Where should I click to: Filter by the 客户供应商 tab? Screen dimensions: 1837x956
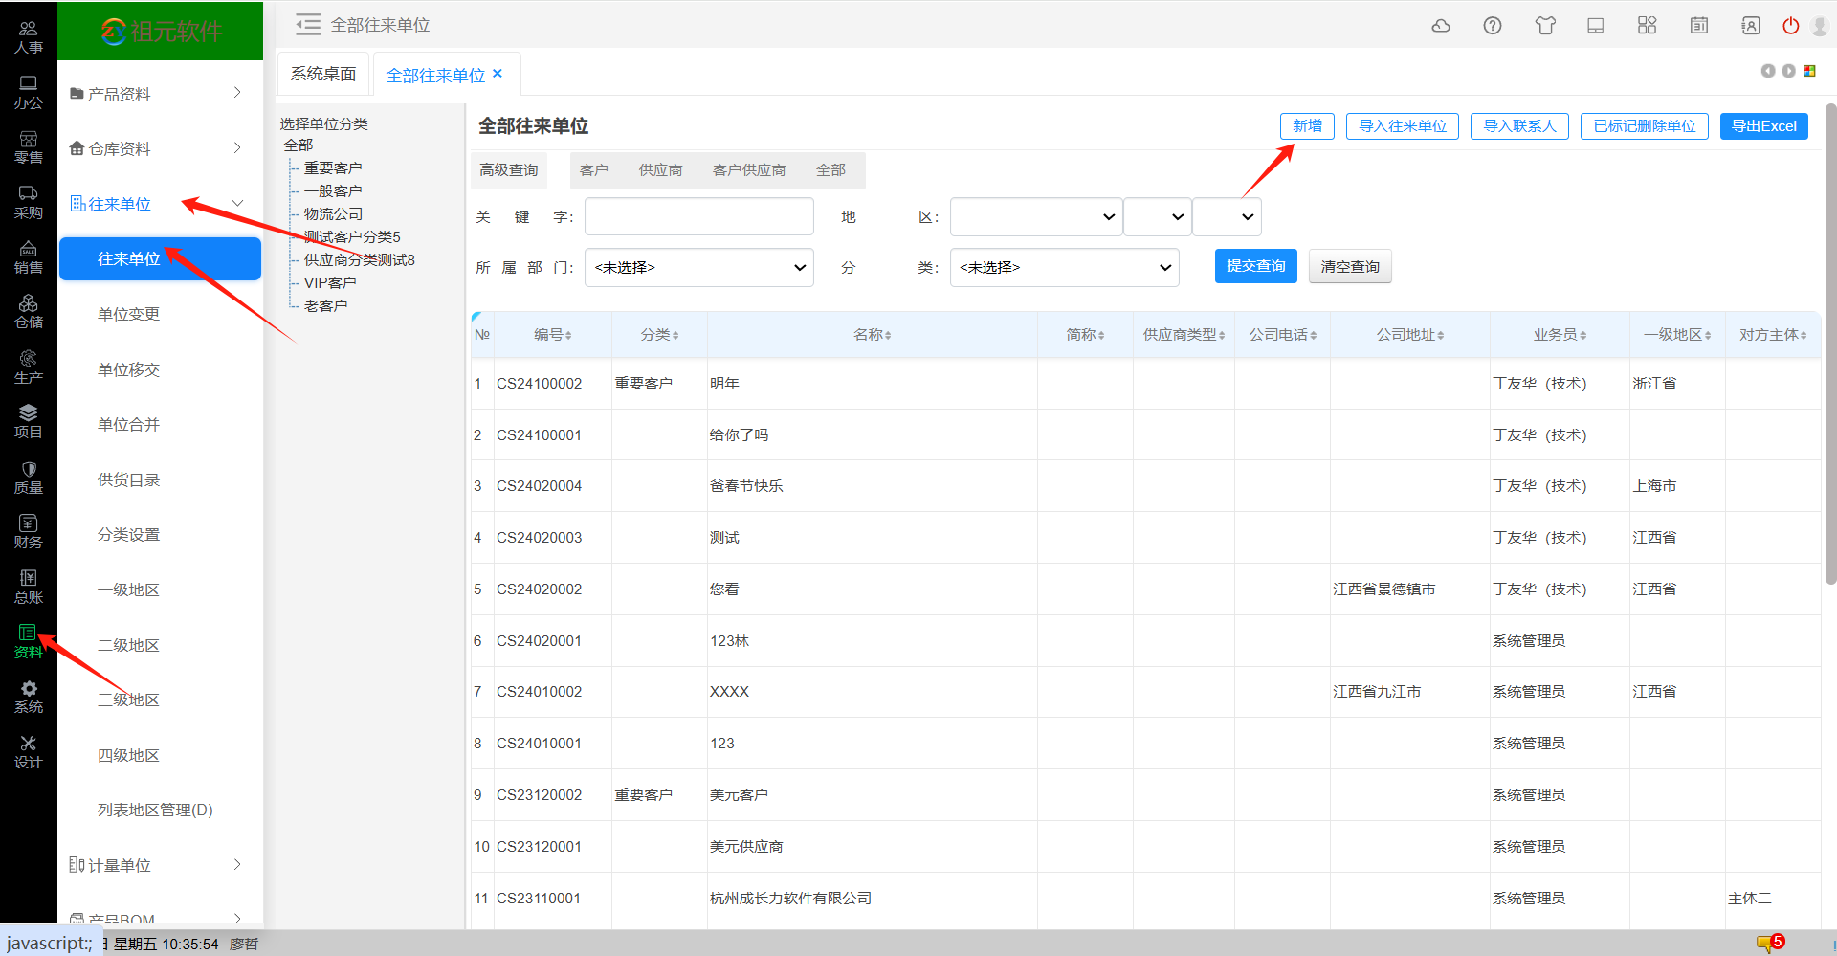[749, 170]
